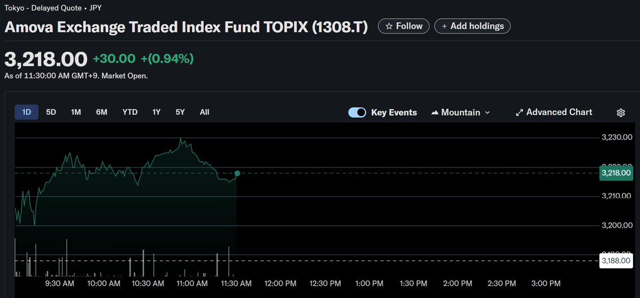The height and width of the screenshot is (298, 640).
Task: Click the +30.00 price change value
Action: [x=114, y=59]
